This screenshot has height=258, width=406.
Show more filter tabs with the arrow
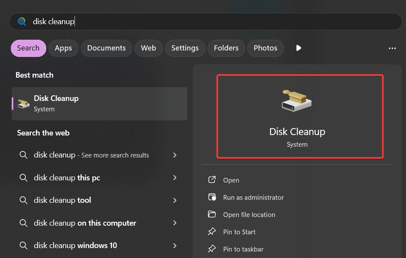tap(298, 48)
